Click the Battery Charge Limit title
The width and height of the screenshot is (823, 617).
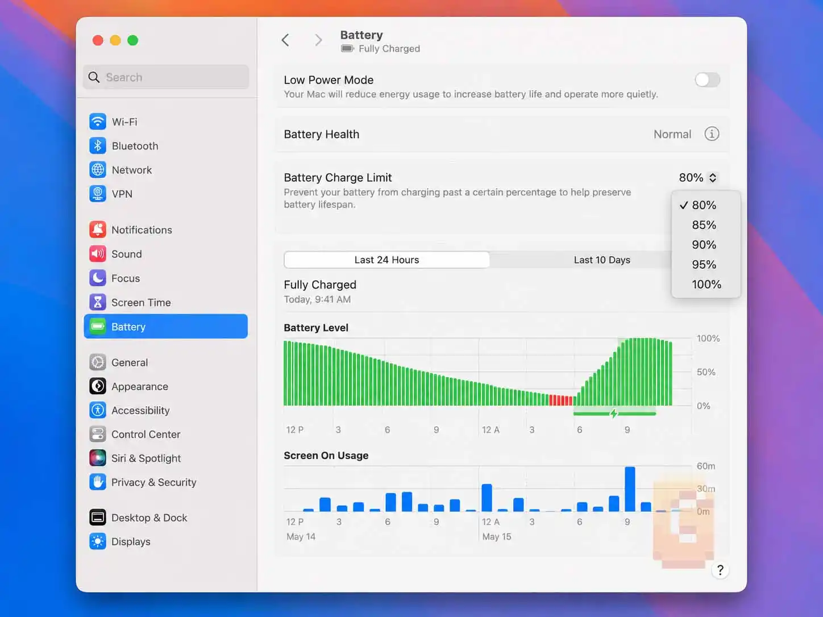[x=338, y=178]
